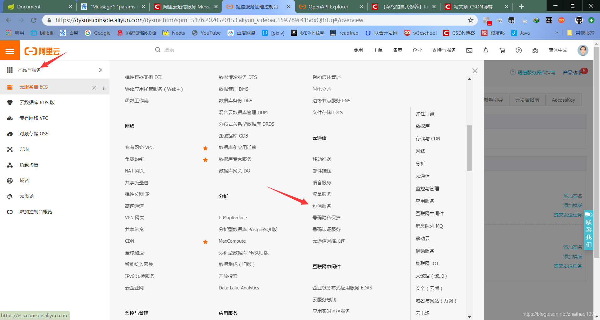Open 支持与服务 menu
The height and width of the screenshot is (320, 600).
444,50
